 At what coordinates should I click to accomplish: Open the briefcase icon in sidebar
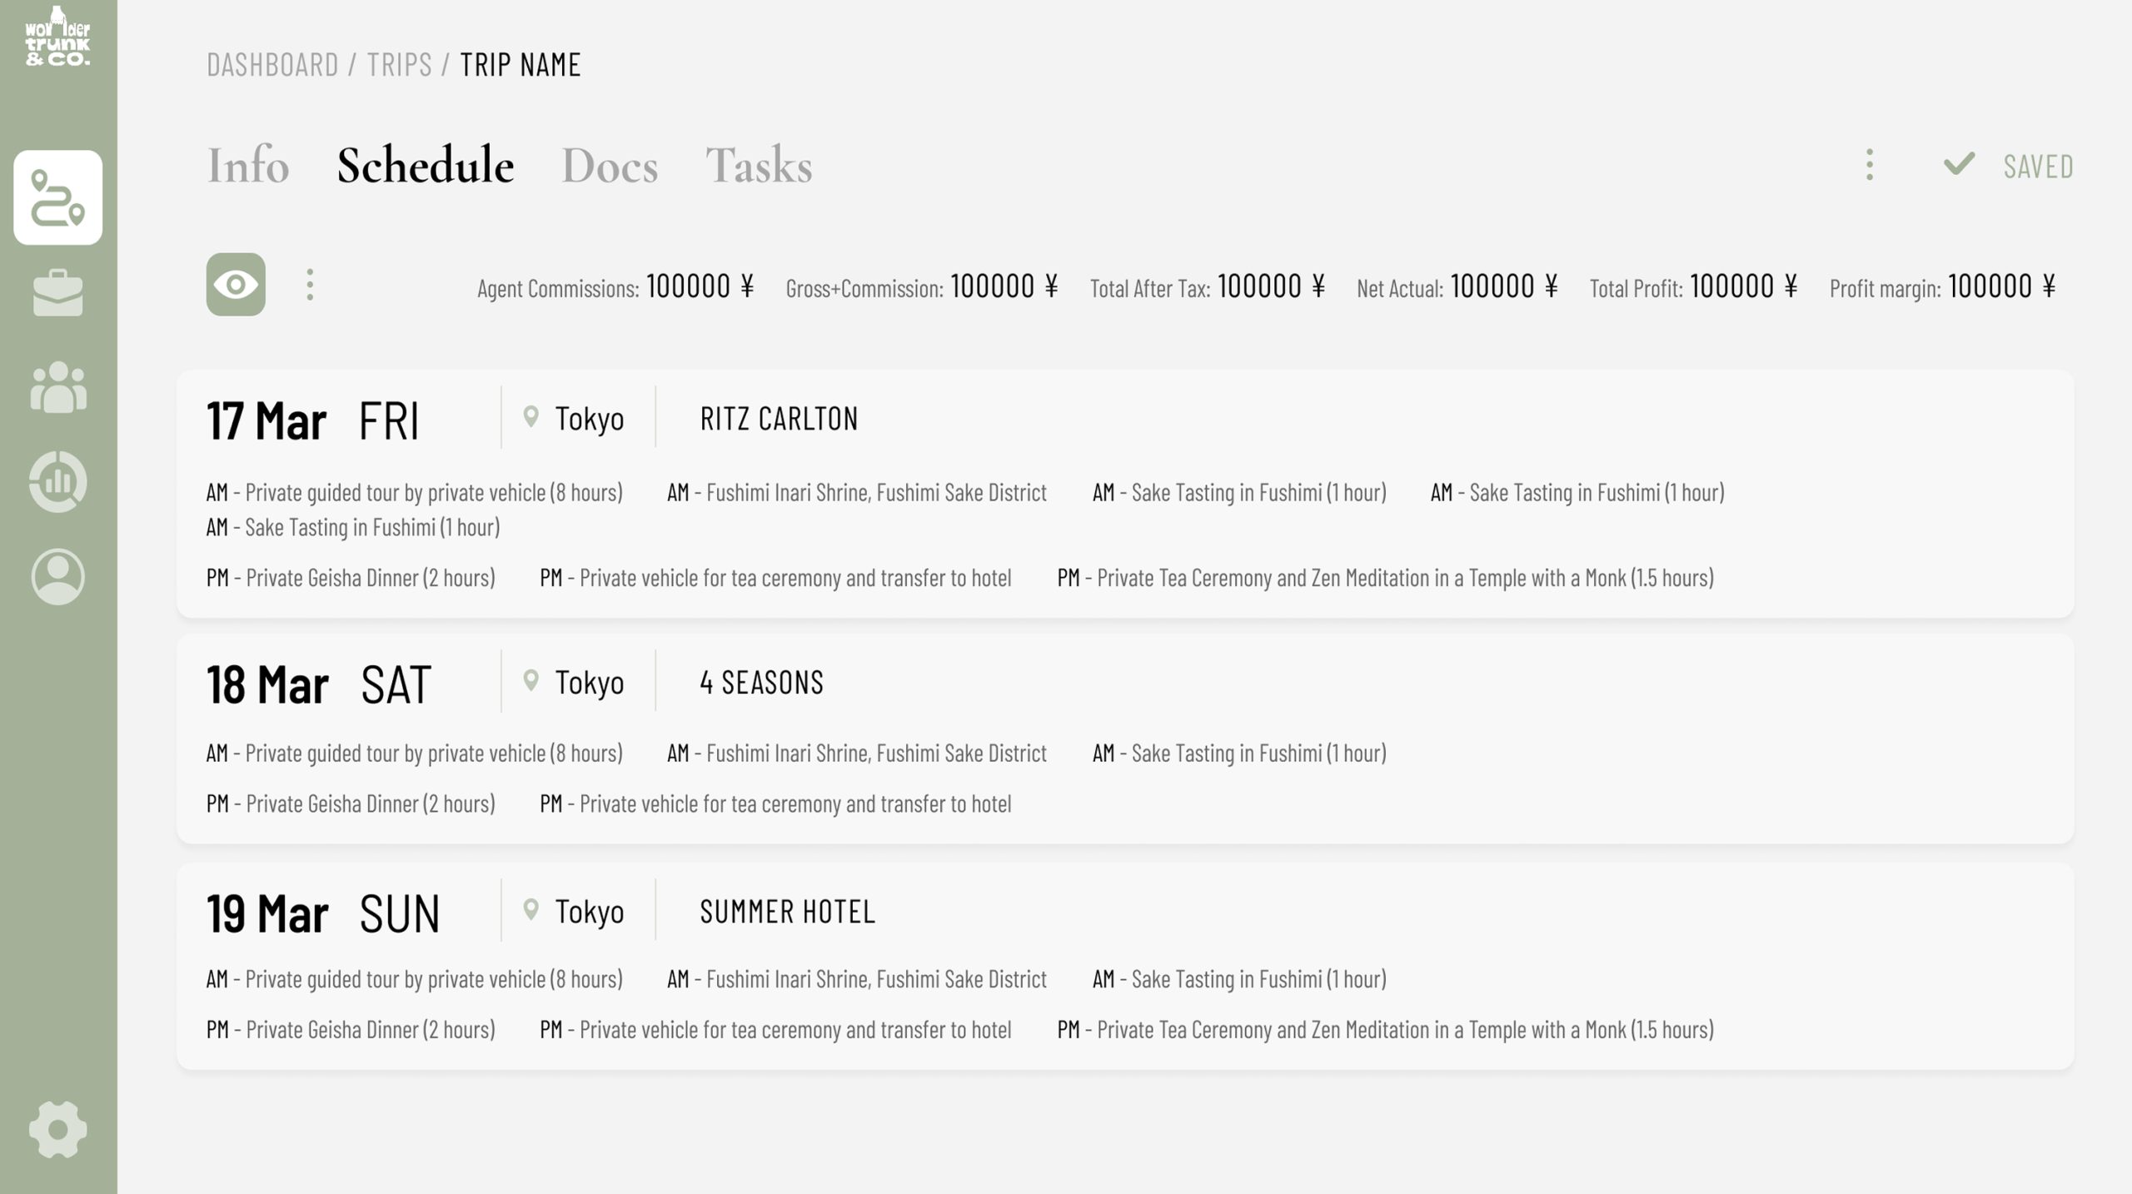[x=58, y=293]
